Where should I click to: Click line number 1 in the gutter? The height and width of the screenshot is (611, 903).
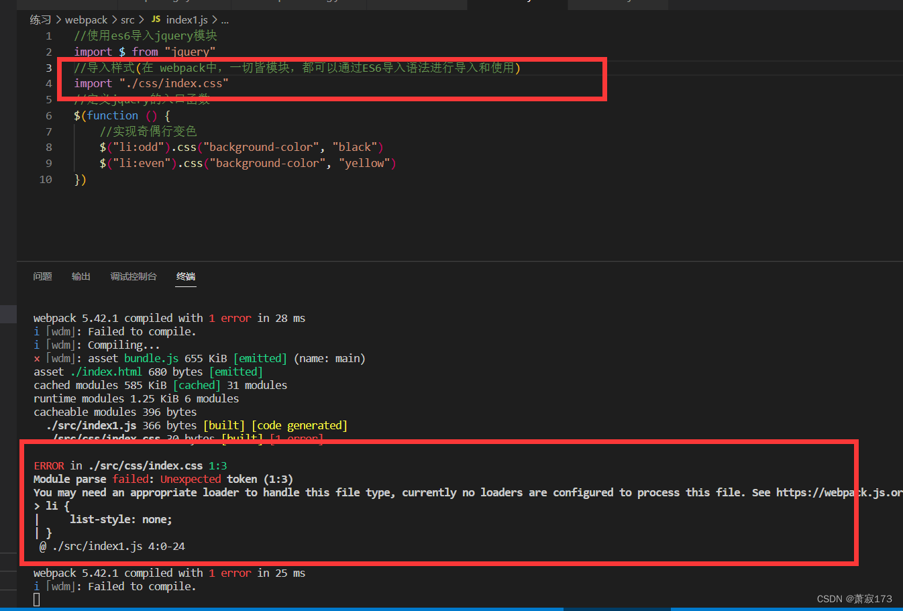pyautogui.click(x=48, y=36)
